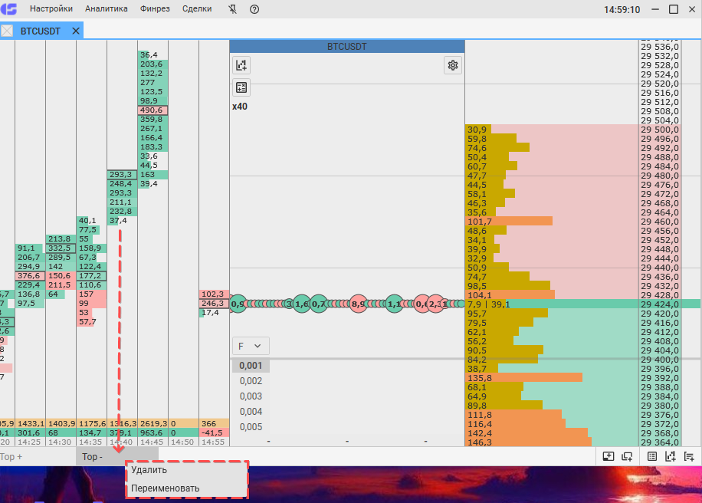Open the Финрез menu
702x503 pixels.
pos(155,9)
